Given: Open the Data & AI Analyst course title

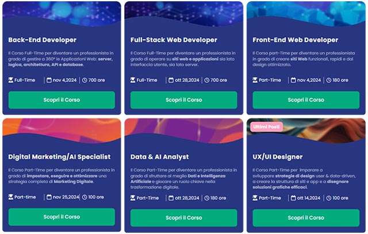Looking at the screenshot, I should coord(160,156).
